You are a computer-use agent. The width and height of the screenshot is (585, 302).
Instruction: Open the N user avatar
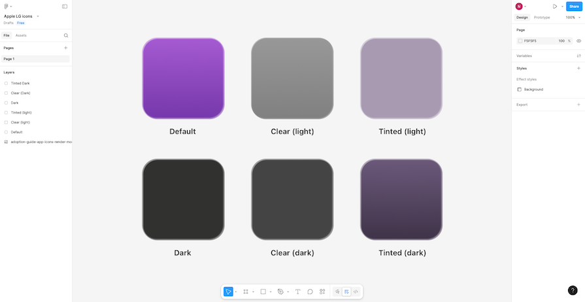[x=518, y=7]
